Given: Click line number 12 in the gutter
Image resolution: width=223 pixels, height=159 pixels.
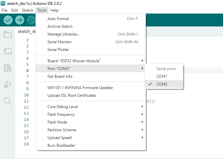Looking at the screenshot, I should [x=26, y=107].
